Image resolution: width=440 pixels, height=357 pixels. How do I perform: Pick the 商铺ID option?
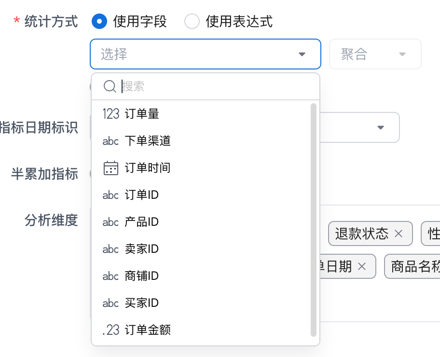click(142, 276)
